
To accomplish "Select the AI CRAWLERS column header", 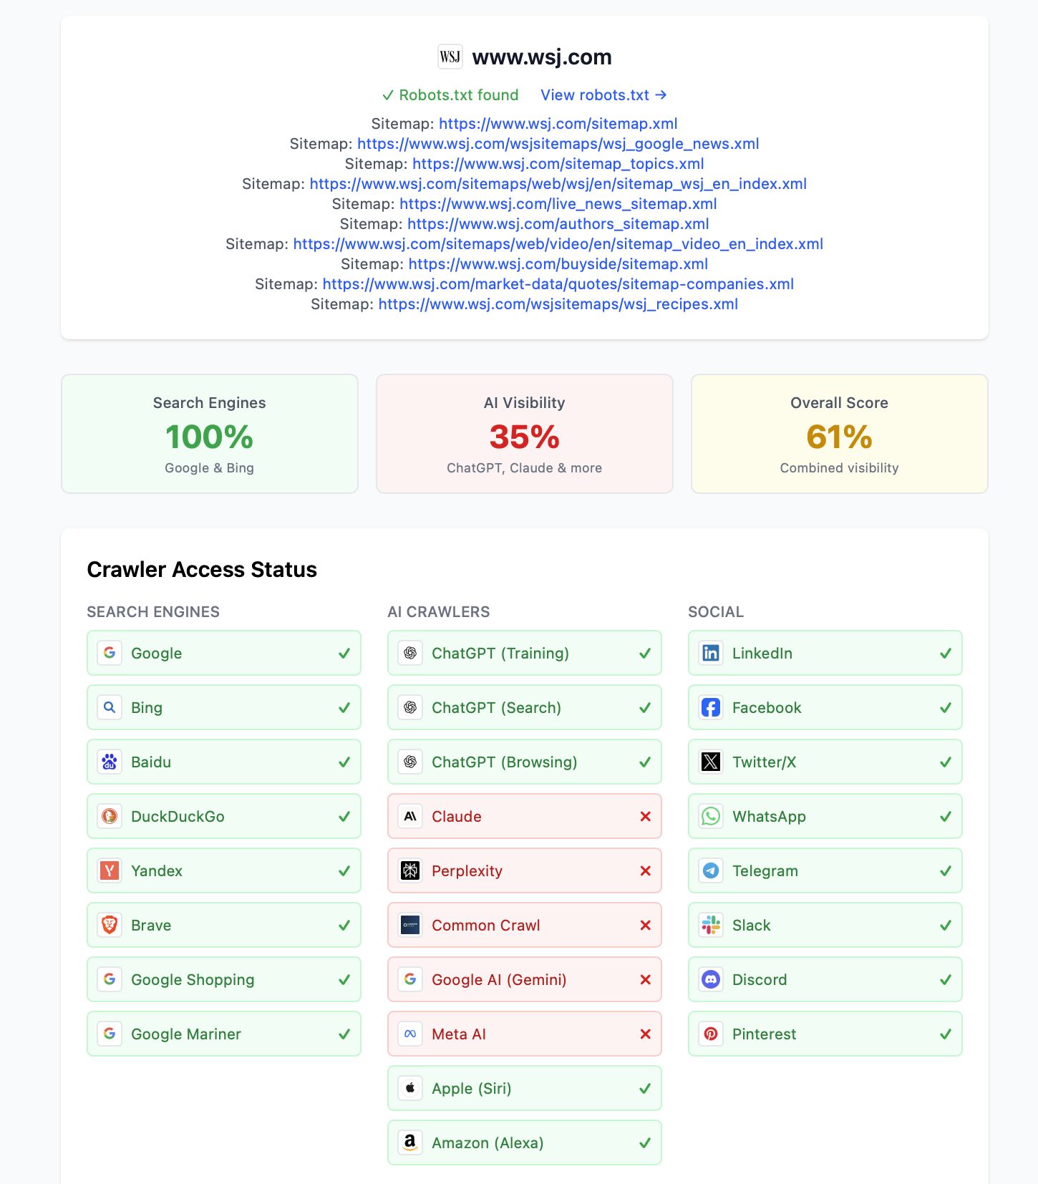I will [438, 611].
